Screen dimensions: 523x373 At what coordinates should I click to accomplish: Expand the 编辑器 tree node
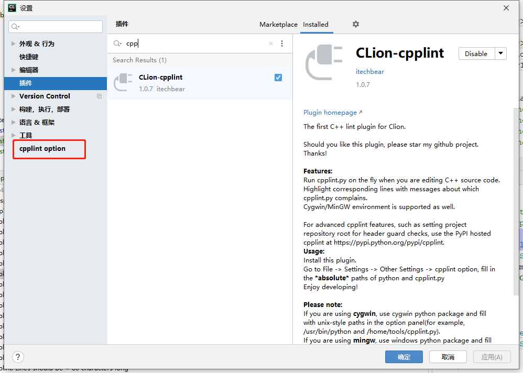[13, 70]
